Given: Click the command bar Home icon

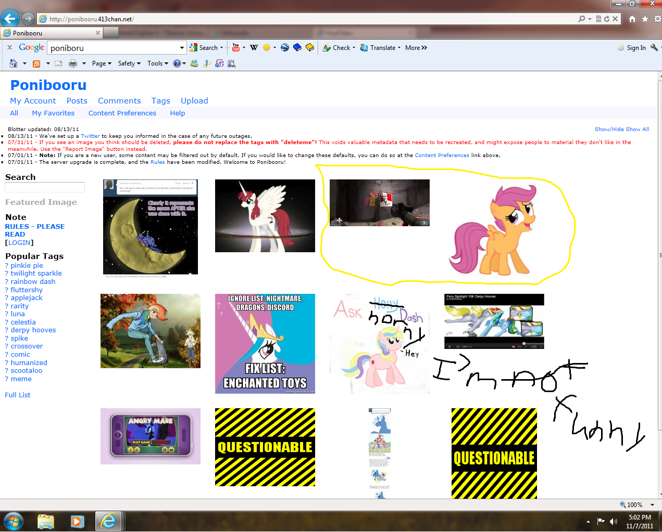Looking at the screenshot, I should pos(14,63).
